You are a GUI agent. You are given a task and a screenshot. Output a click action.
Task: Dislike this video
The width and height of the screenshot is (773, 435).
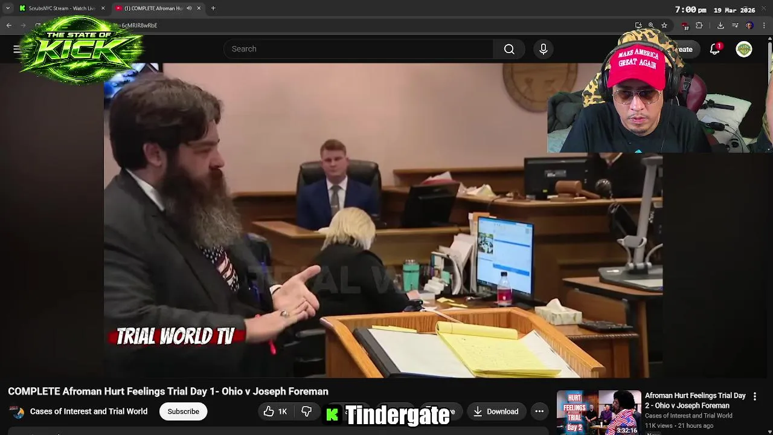coord(307,411)
